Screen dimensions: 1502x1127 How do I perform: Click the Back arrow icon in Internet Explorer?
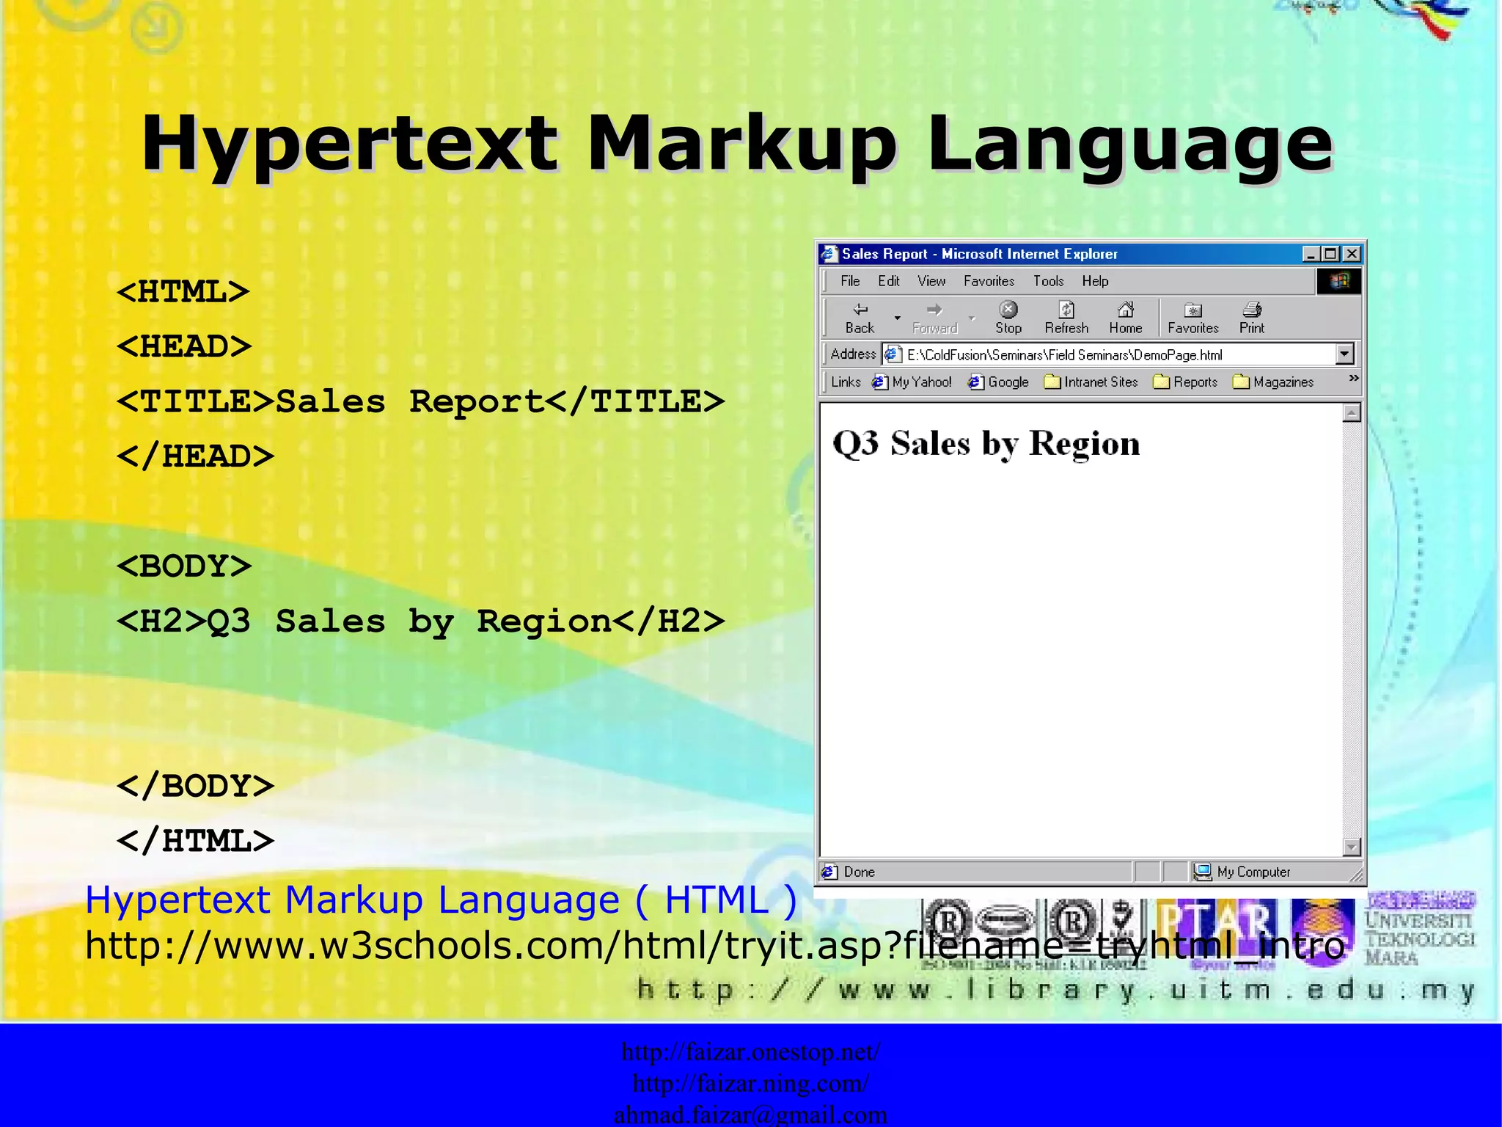860,310
